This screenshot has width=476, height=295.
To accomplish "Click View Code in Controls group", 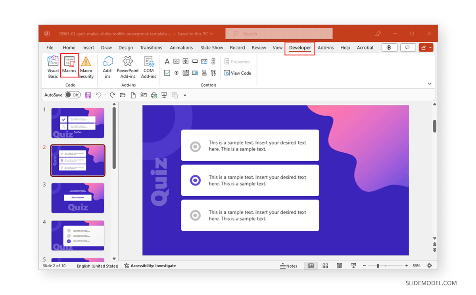I will [238, 73].
